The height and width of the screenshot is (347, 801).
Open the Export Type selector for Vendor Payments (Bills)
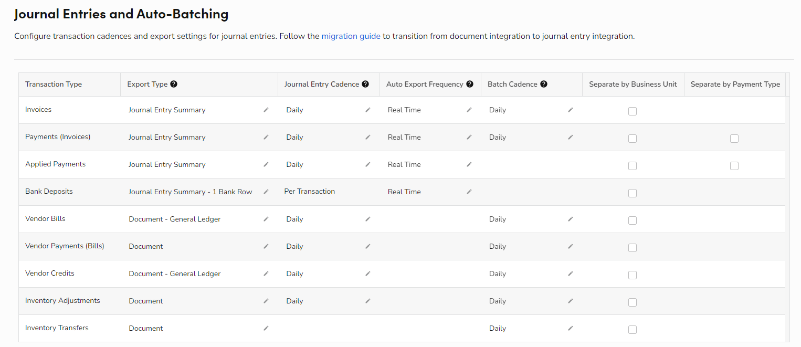coord(266,246)
